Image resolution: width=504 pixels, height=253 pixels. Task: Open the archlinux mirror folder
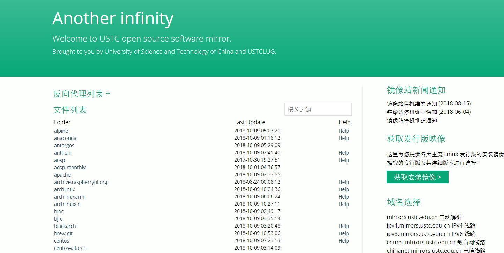tap(65, 189)
